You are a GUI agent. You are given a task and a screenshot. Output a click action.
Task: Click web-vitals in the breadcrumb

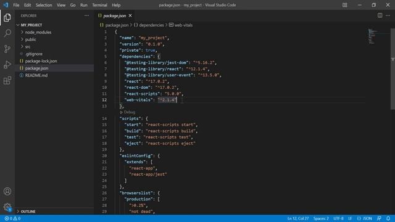[183, 25]
